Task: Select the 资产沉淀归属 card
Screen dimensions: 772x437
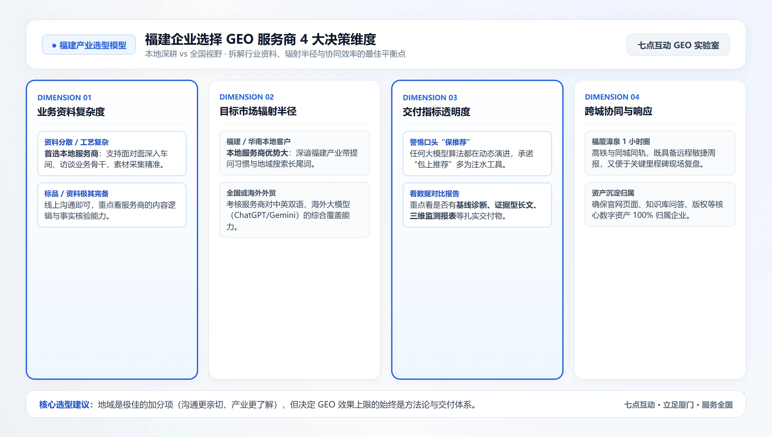Action: (660, 204)
